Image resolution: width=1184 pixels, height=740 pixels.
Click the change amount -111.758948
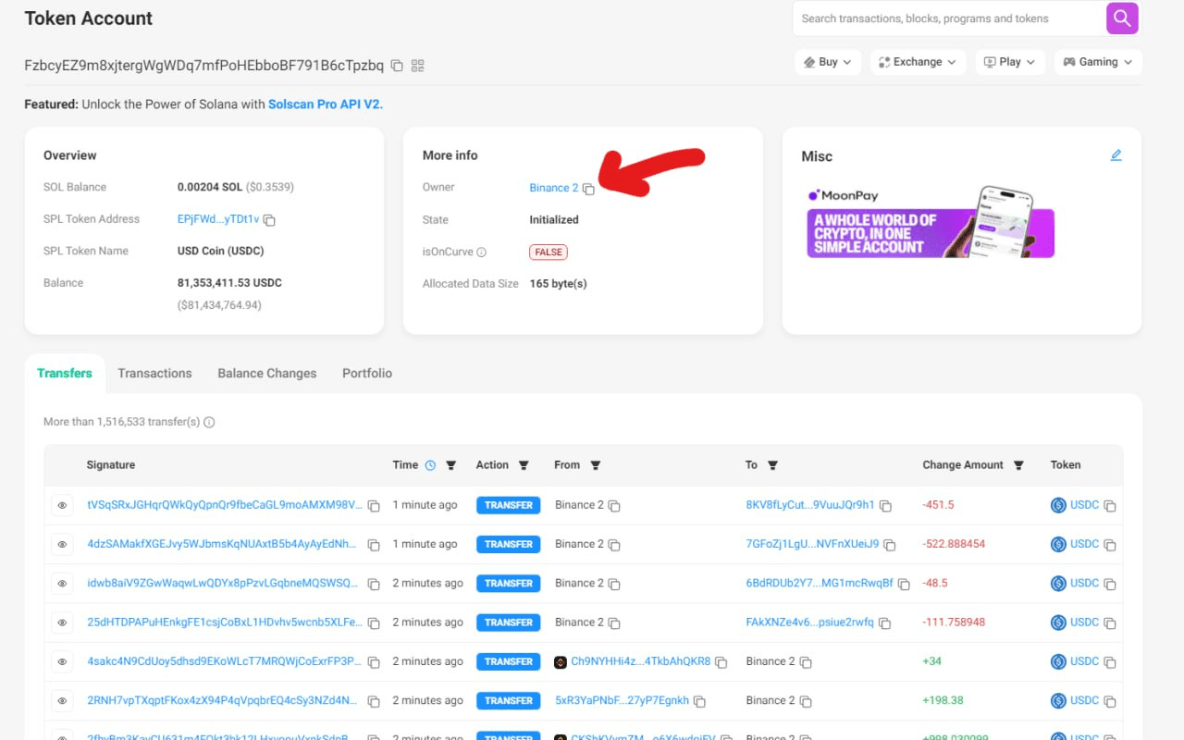pyautogui.click(x=954, y=623)
